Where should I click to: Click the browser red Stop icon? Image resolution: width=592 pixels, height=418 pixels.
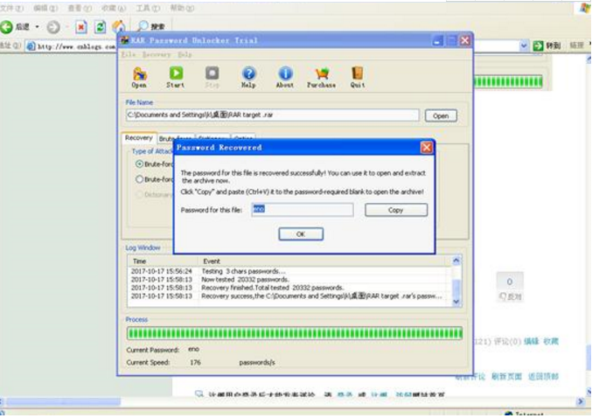click(80, 27)
